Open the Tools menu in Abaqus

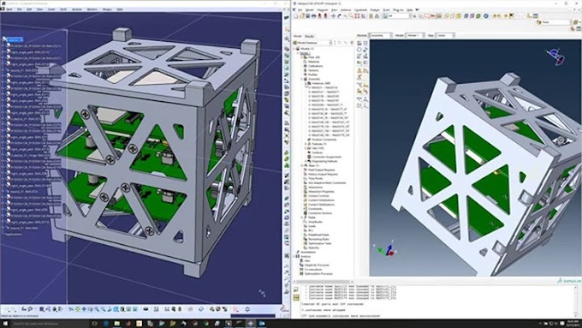pyautogui.click(x=386, y=10)
